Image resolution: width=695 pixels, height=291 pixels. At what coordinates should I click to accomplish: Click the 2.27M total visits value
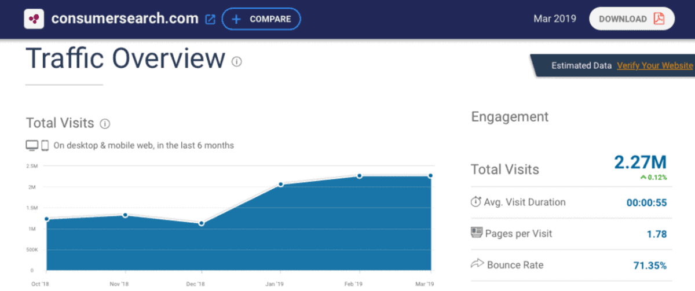coord(641,163)
